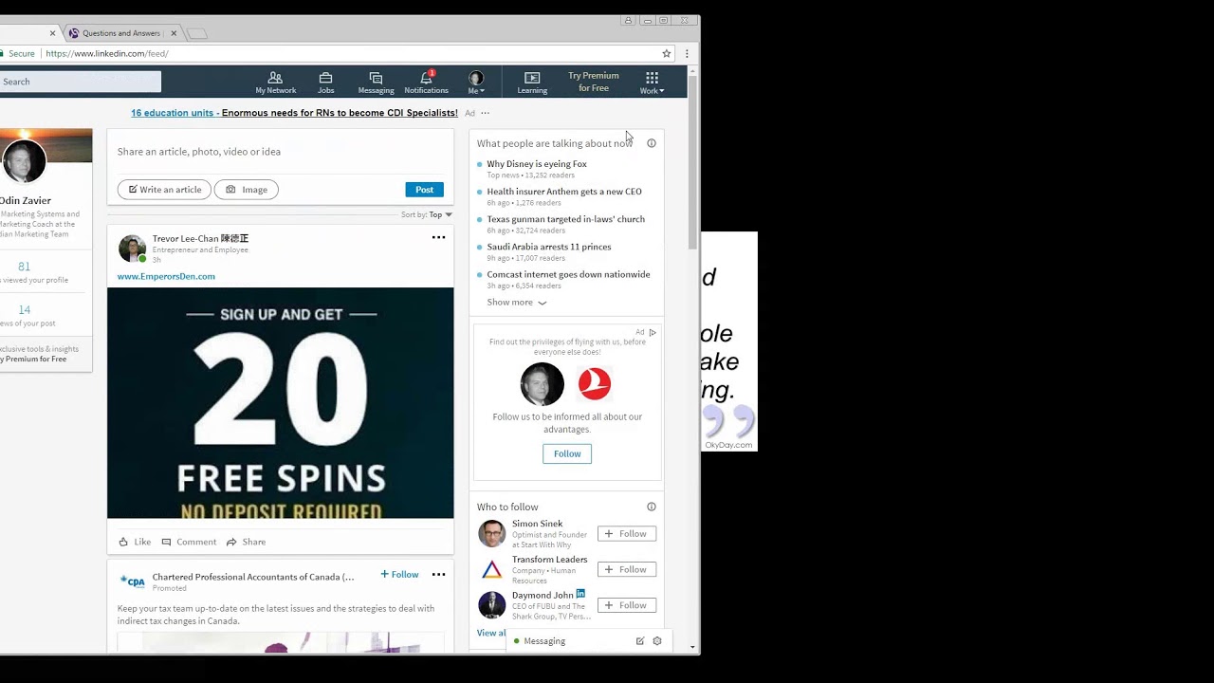This screenshot has width=1214, height=683.
Task: Click the airline ad red logo
Action: pyautogui.click(x=595, y=383)
